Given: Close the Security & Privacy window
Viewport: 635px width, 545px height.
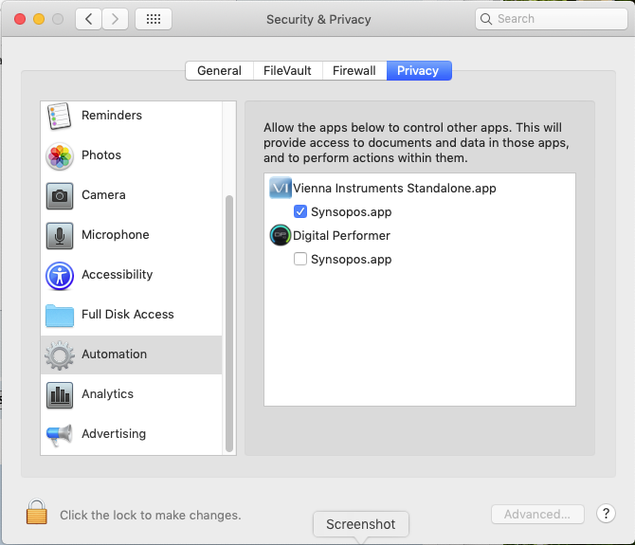Looking at the screenshot, I should tap(20, 19).
